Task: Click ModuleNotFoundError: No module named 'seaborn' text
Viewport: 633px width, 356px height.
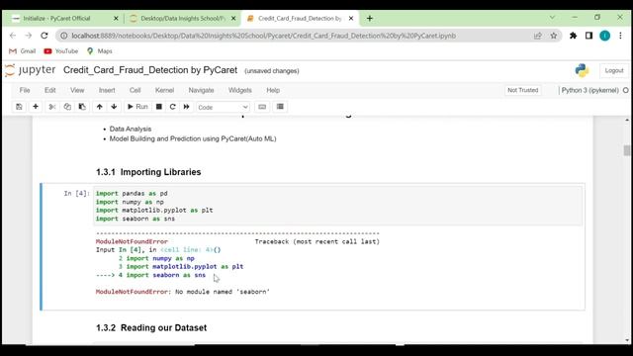Action: pyautogui.click(x=182, y=292)
